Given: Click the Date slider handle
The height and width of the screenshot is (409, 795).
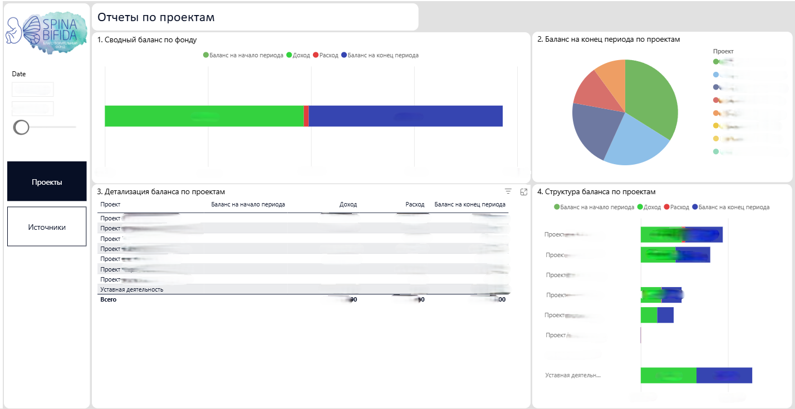Looking at the screenshot, I should tap(21, 127).
